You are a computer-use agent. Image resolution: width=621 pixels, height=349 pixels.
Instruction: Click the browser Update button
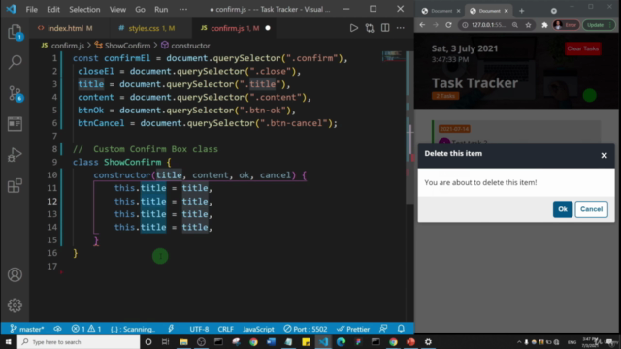tap(599, 25)
